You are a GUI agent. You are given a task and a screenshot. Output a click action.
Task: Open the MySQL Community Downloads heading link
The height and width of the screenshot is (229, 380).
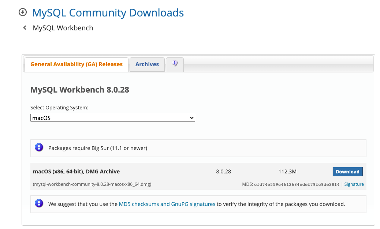pos(108,12)
